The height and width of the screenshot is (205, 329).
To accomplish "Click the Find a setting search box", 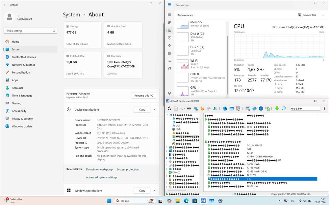I will pos(30,31).
